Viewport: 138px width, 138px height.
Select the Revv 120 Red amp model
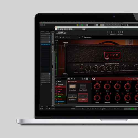coord(83,97)
